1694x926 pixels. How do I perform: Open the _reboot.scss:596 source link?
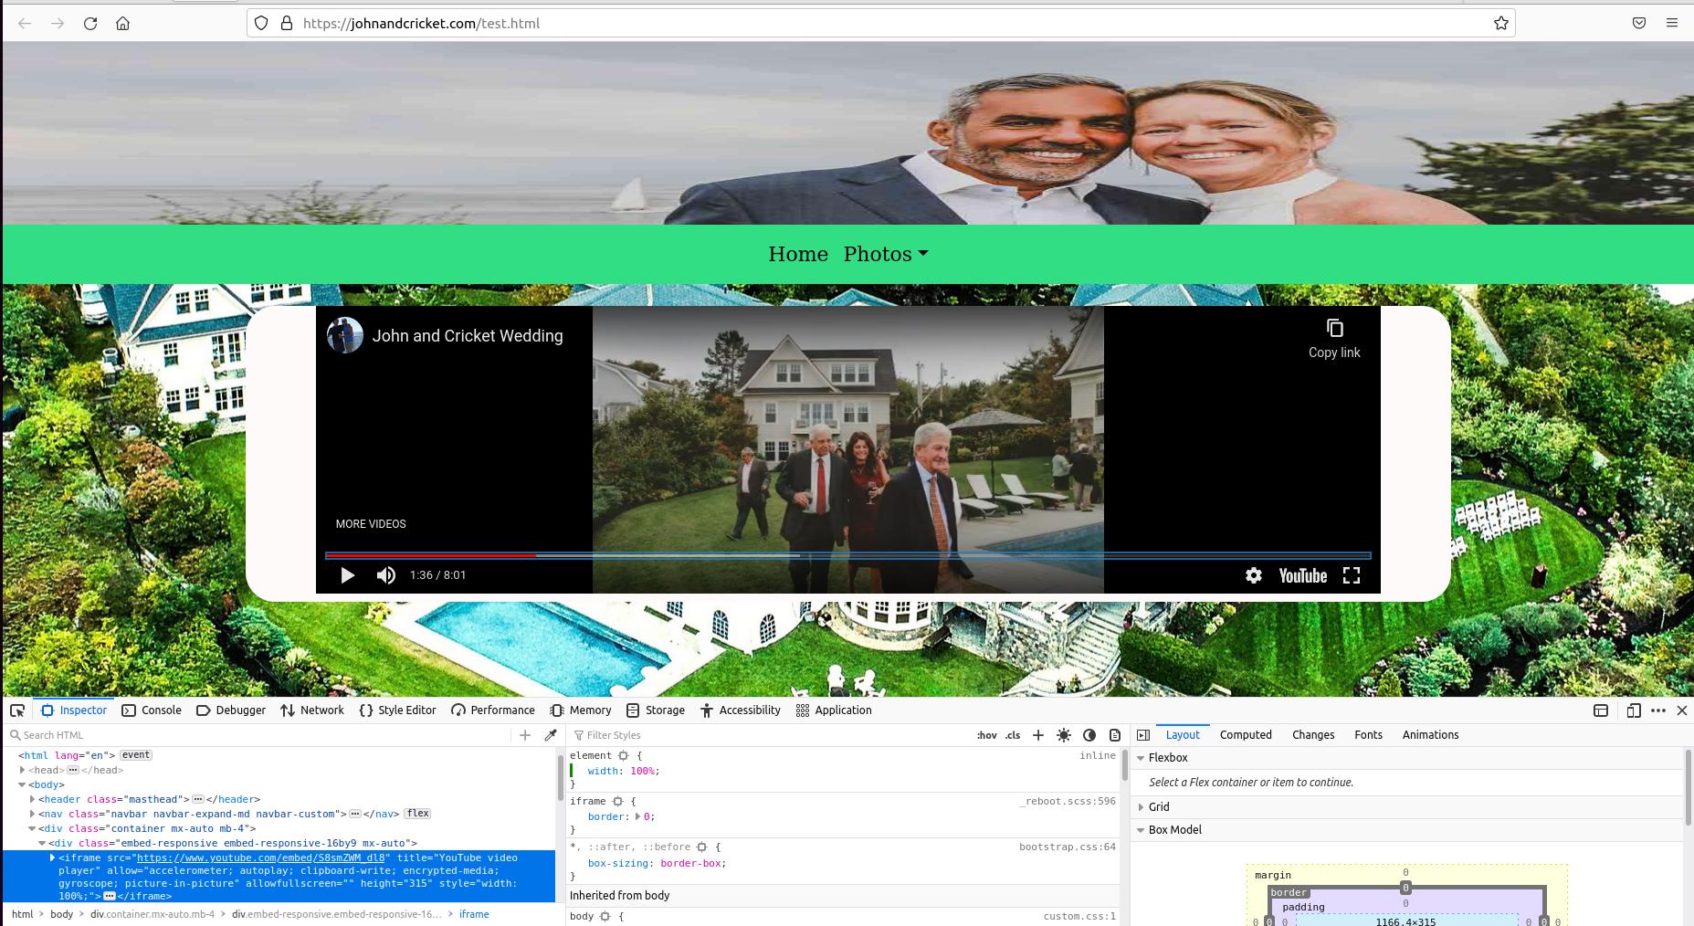point(1068,802)
